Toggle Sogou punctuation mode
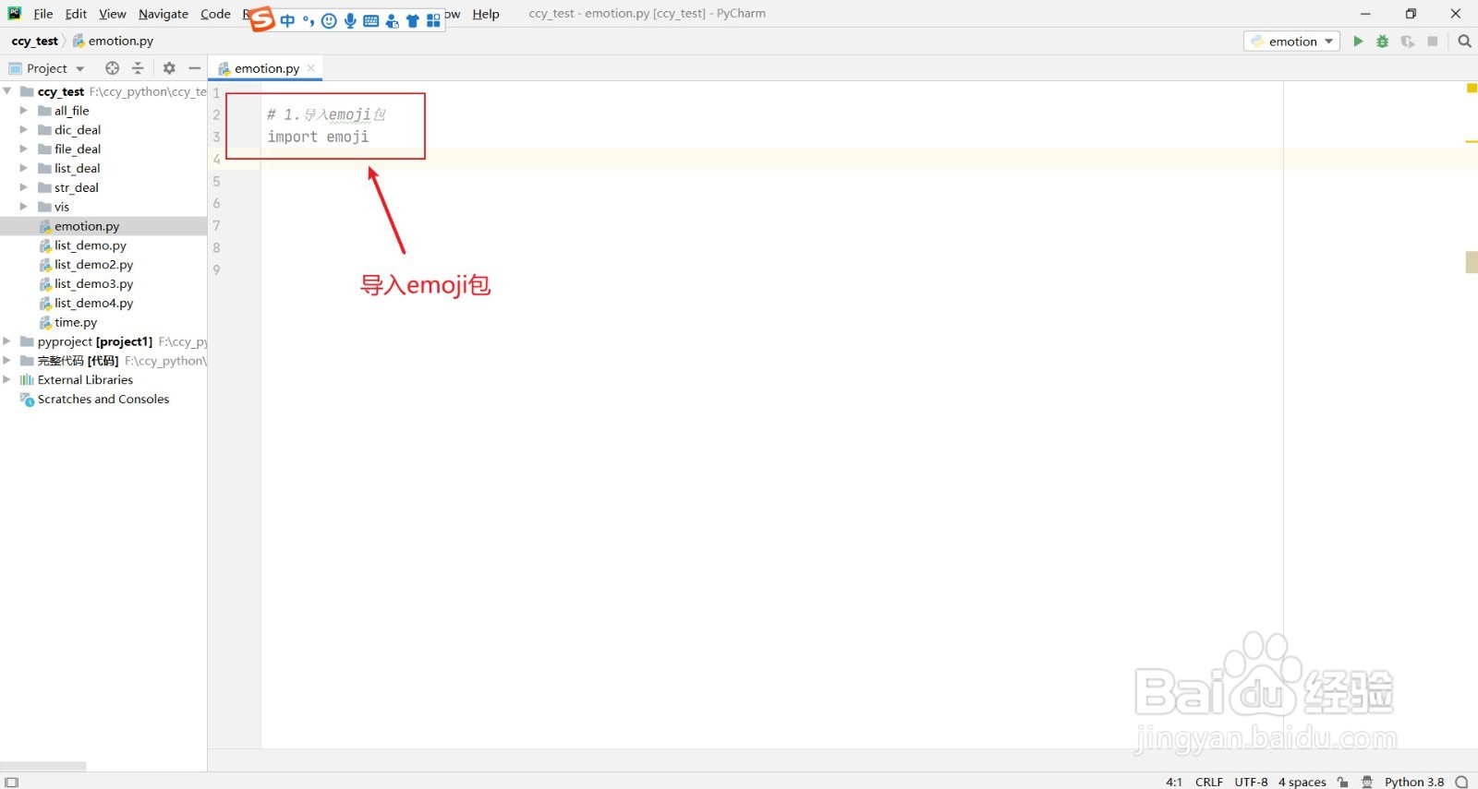The height and width of the screenshot is (789, 1478). [309, 20]
